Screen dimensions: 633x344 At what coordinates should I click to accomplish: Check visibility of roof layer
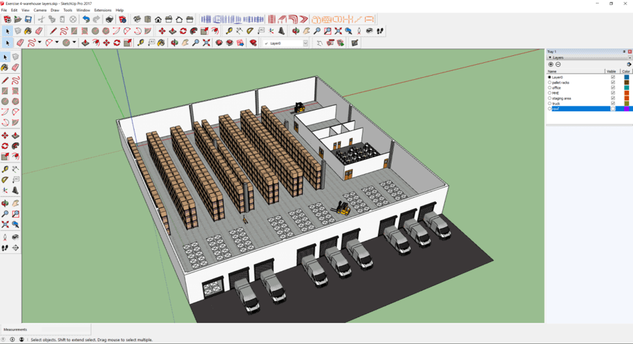612,109
